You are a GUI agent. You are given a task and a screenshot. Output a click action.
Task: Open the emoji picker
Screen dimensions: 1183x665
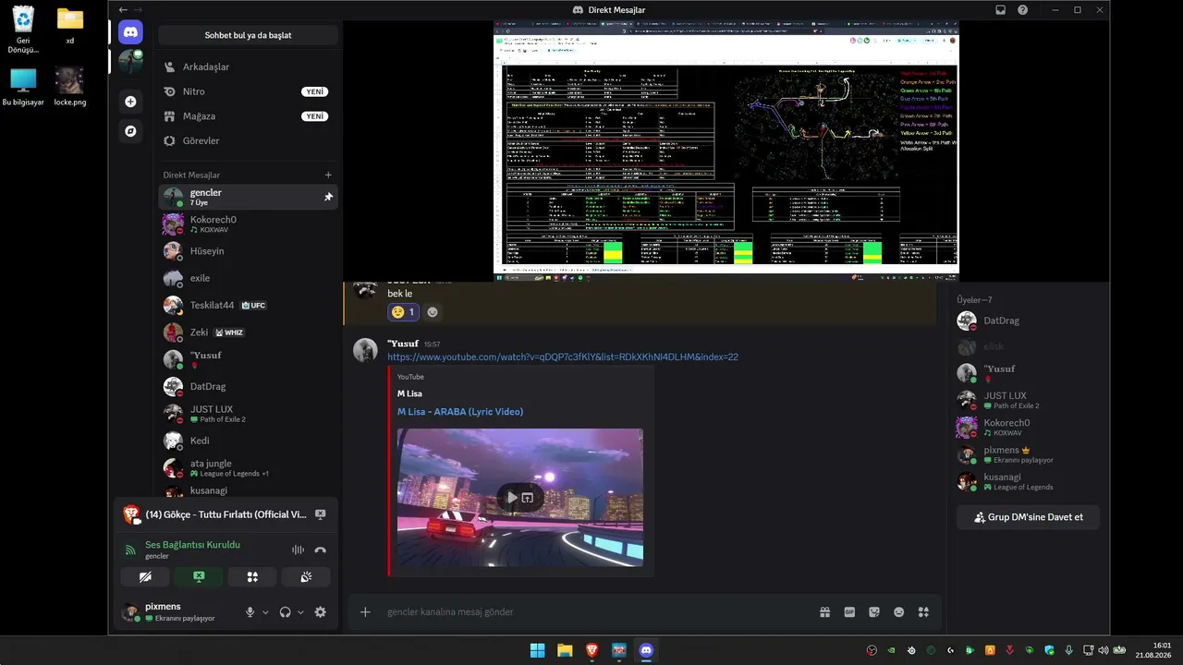point(898,611)
